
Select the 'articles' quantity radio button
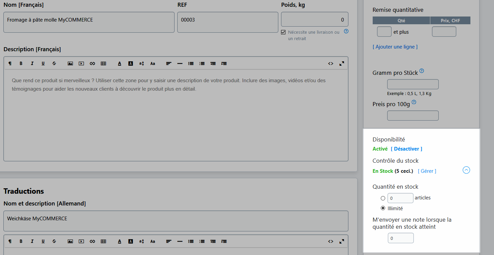point(383,198)
